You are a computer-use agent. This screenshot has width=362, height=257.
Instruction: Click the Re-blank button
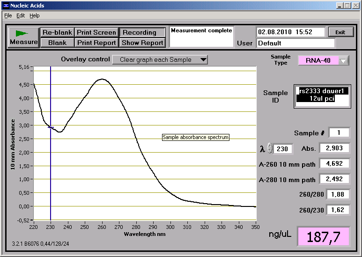[x=57, y=32]
